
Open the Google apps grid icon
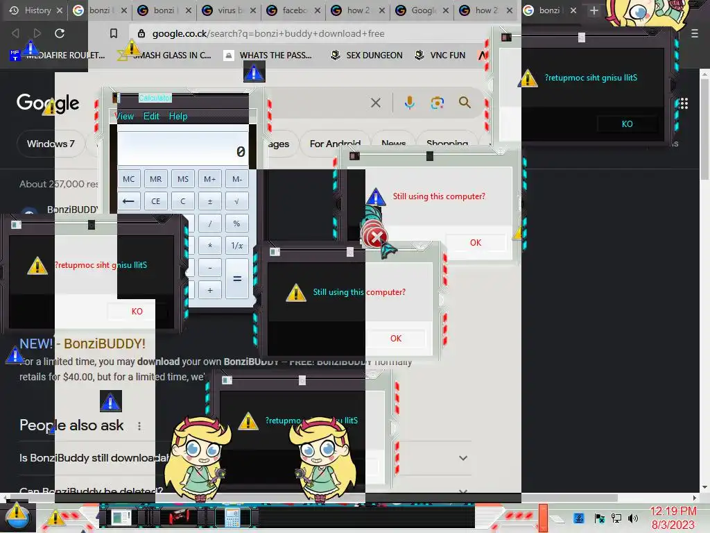click(683, 103)
